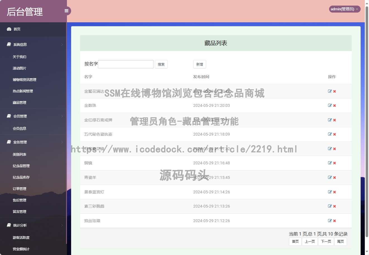Screen dimensions: 369x255
Task: Edit the 景泰蓝宫灯 entry
Action: 330,192
